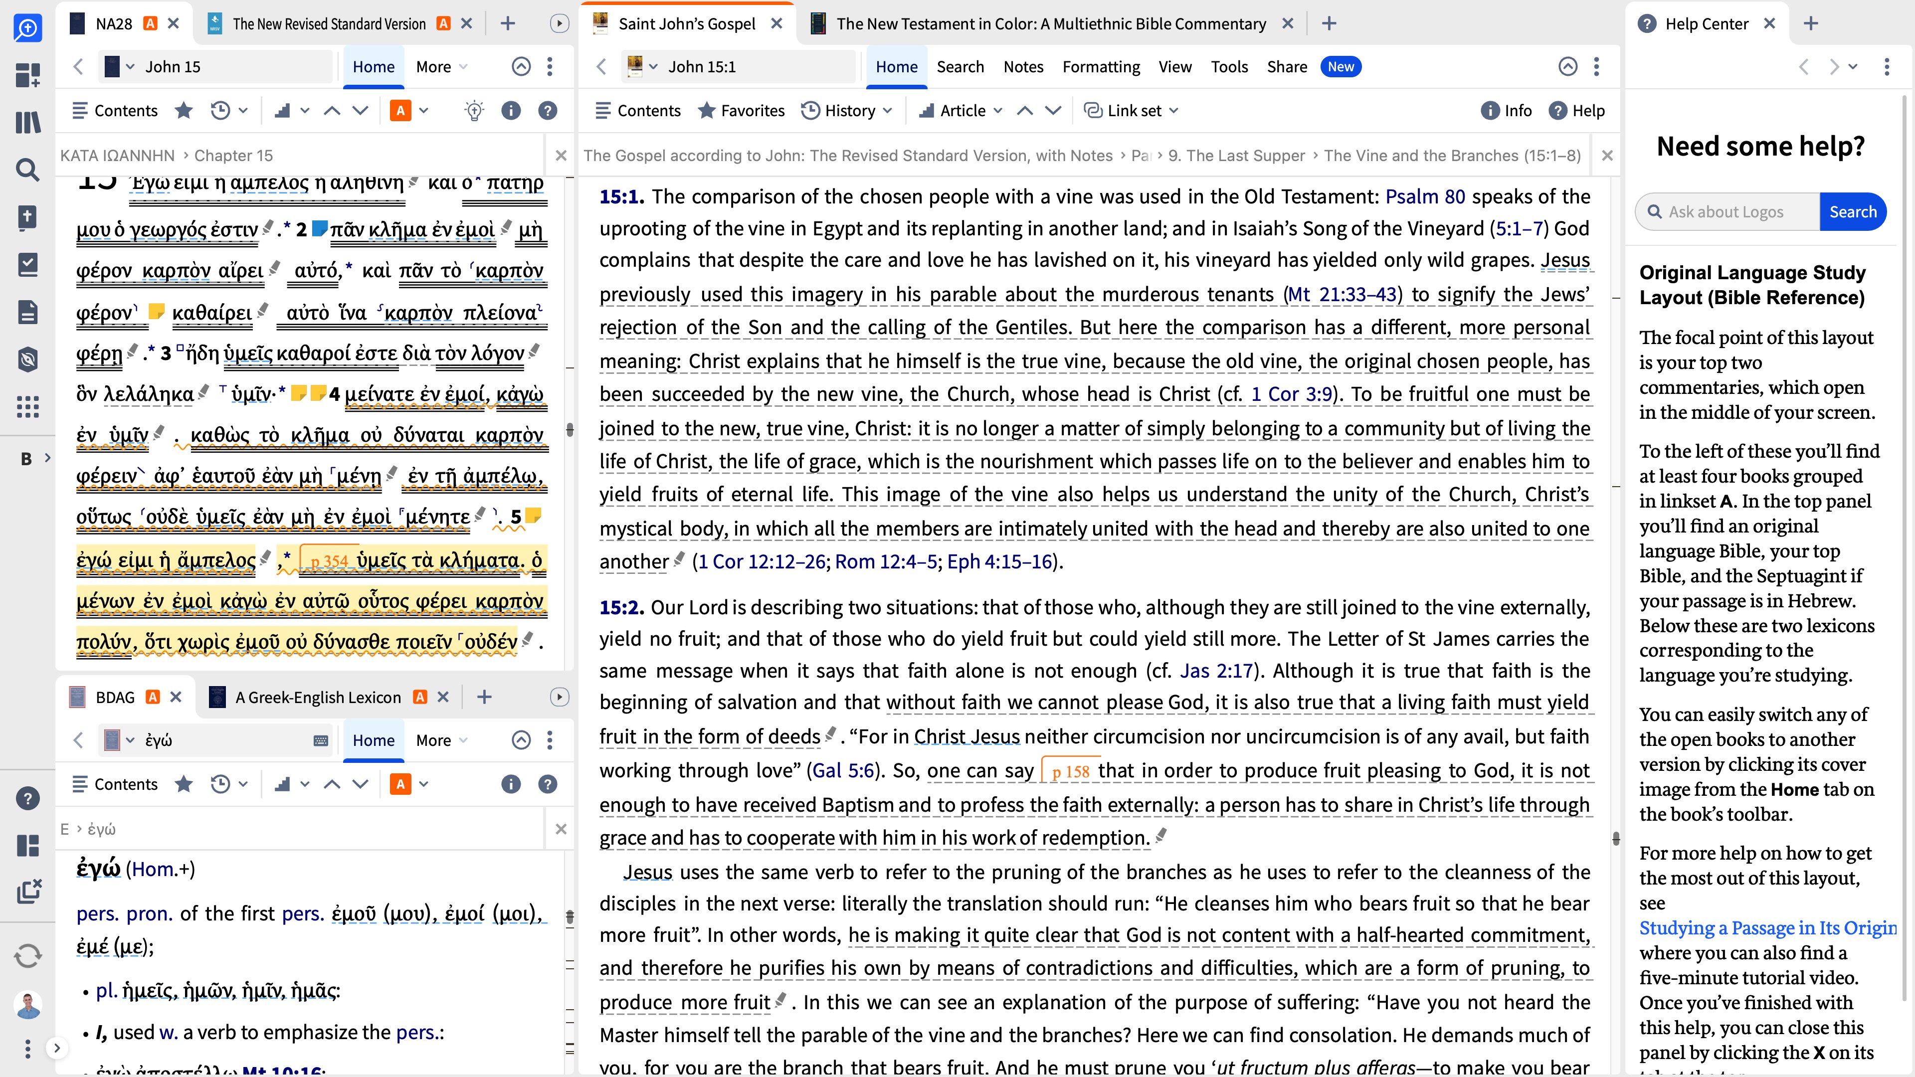Go to previous chapter in NA28 panel
Viewport: 1915px width, 1077px height.
[x=332, y=111]
